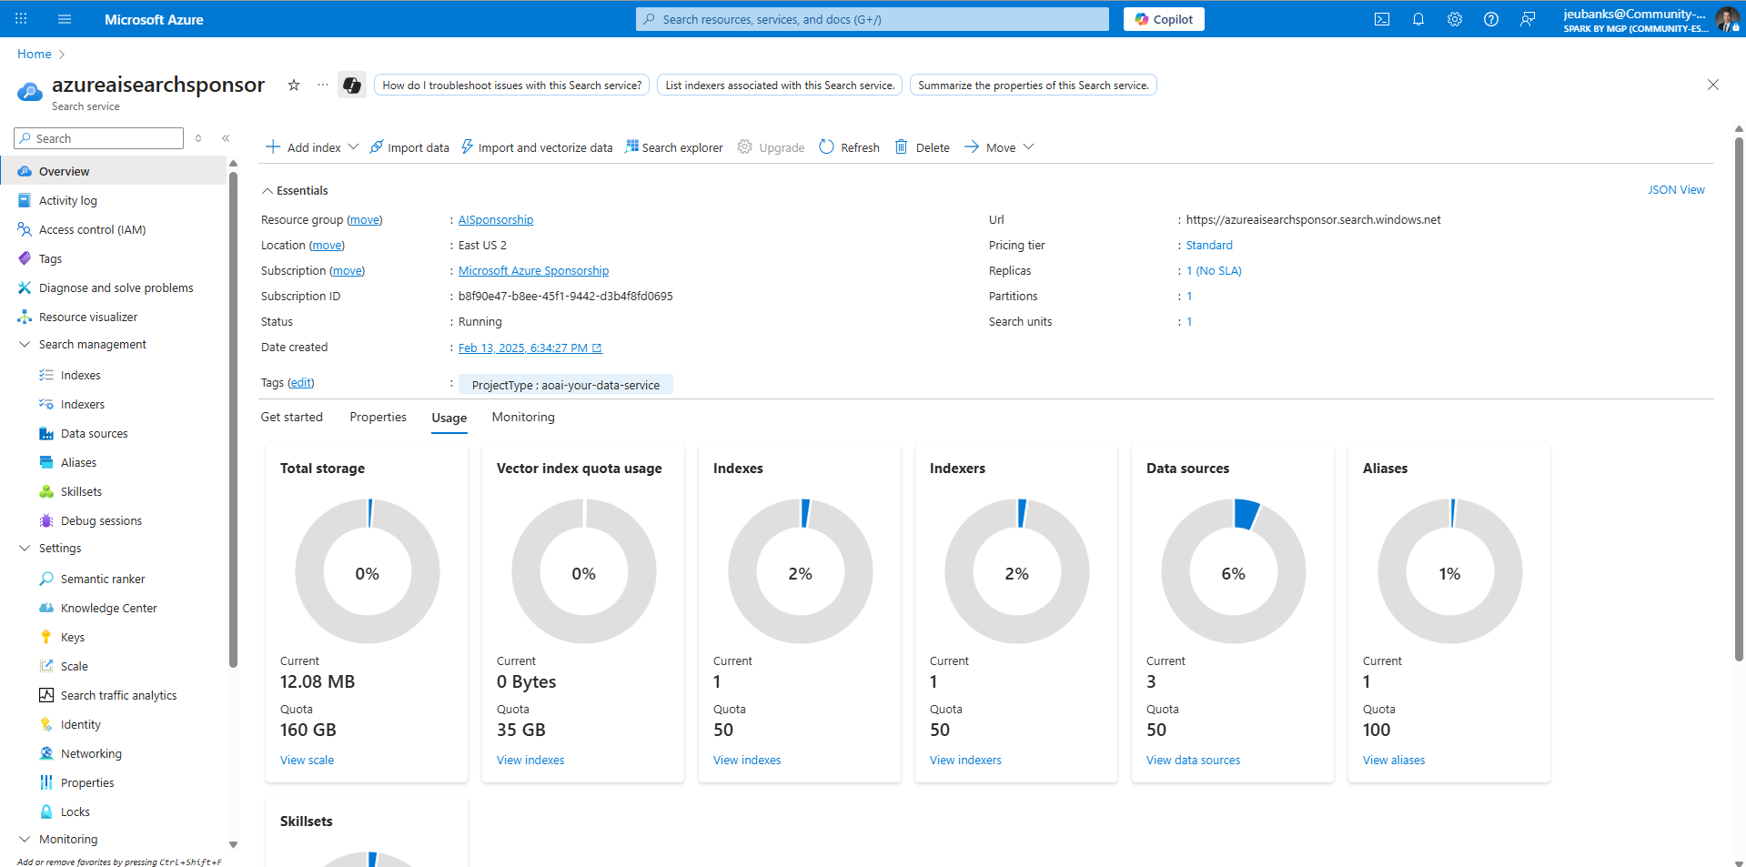1746x867 pixels.
Task: Click Import data in the toolbar
Action: tap(409, 147)
